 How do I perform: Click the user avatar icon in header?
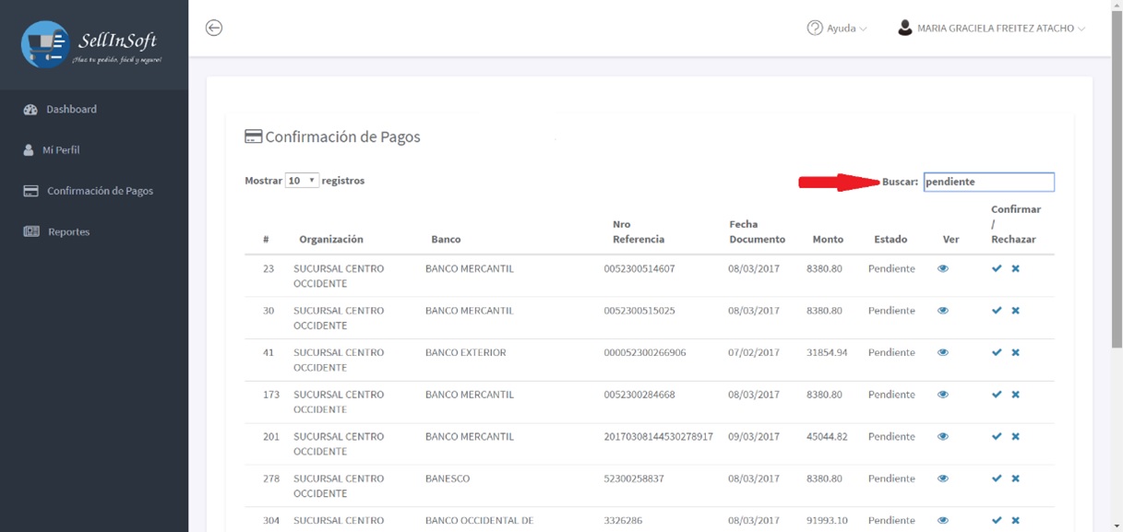coord(905,28)
